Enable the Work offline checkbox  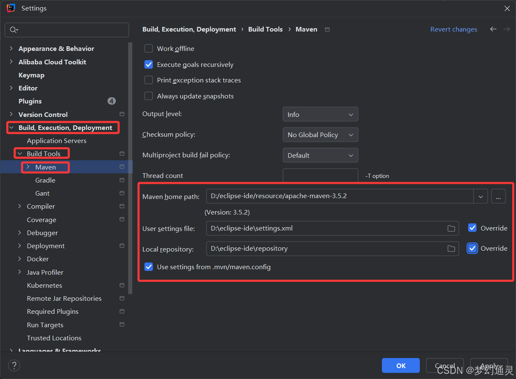(149, 48)
